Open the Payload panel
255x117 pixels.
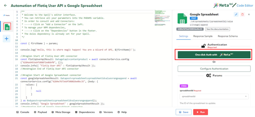pos(40,112)
